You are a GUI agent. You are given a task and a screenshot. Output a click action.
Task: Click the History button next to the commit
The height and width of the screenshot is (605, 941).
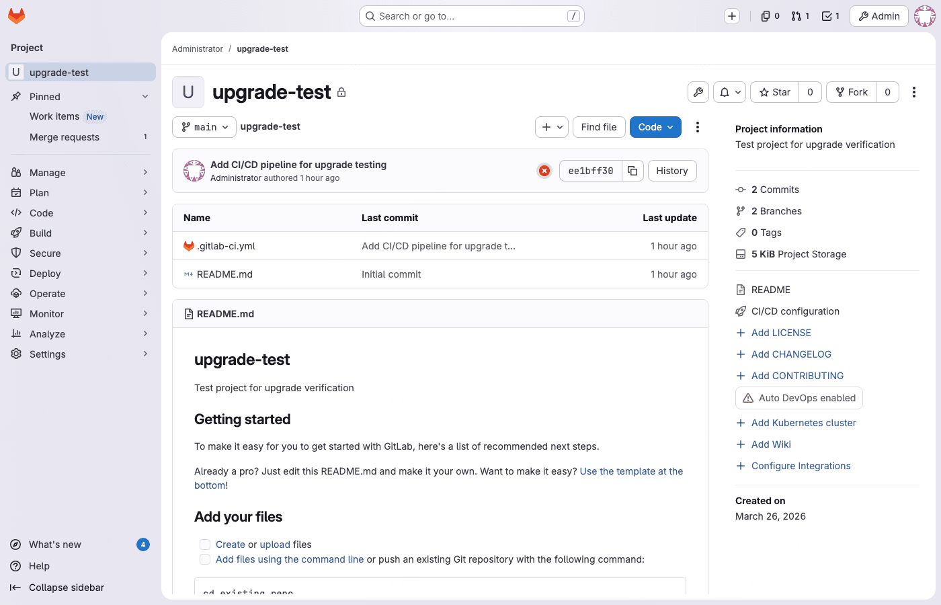pyautogui.click(x=671, y=171)
